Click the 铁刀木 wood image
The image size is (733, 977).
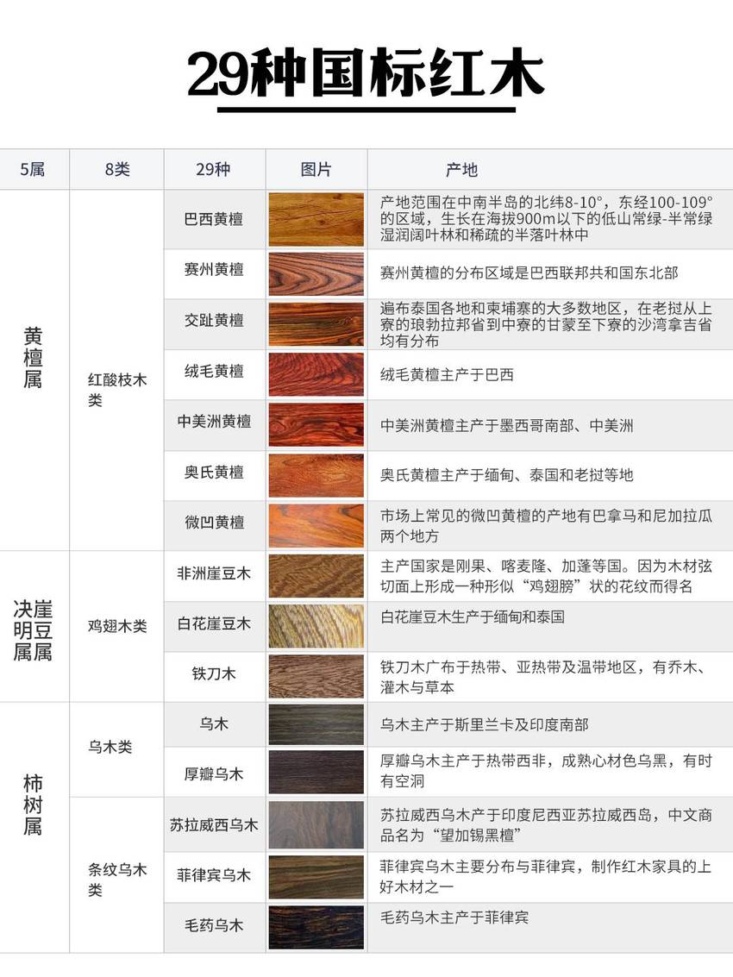click(316, 677)
